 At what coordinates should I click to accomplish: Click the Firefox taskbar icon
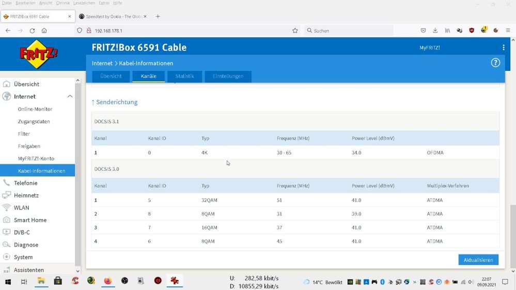(x=107, y=281)
